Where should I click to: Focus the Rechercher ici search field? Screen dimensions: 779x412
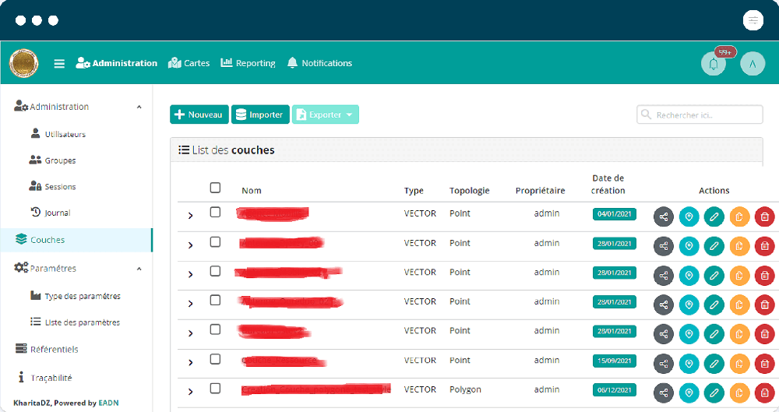[700, 114]
